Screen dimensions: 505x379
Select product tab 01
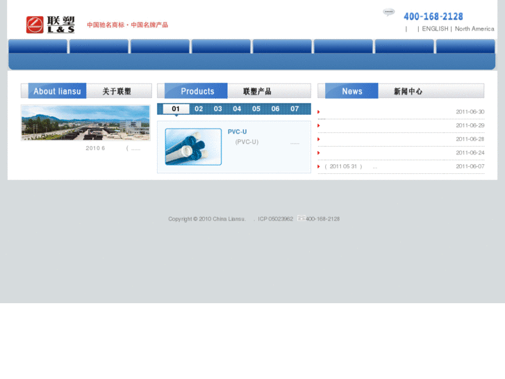point(176,108)
